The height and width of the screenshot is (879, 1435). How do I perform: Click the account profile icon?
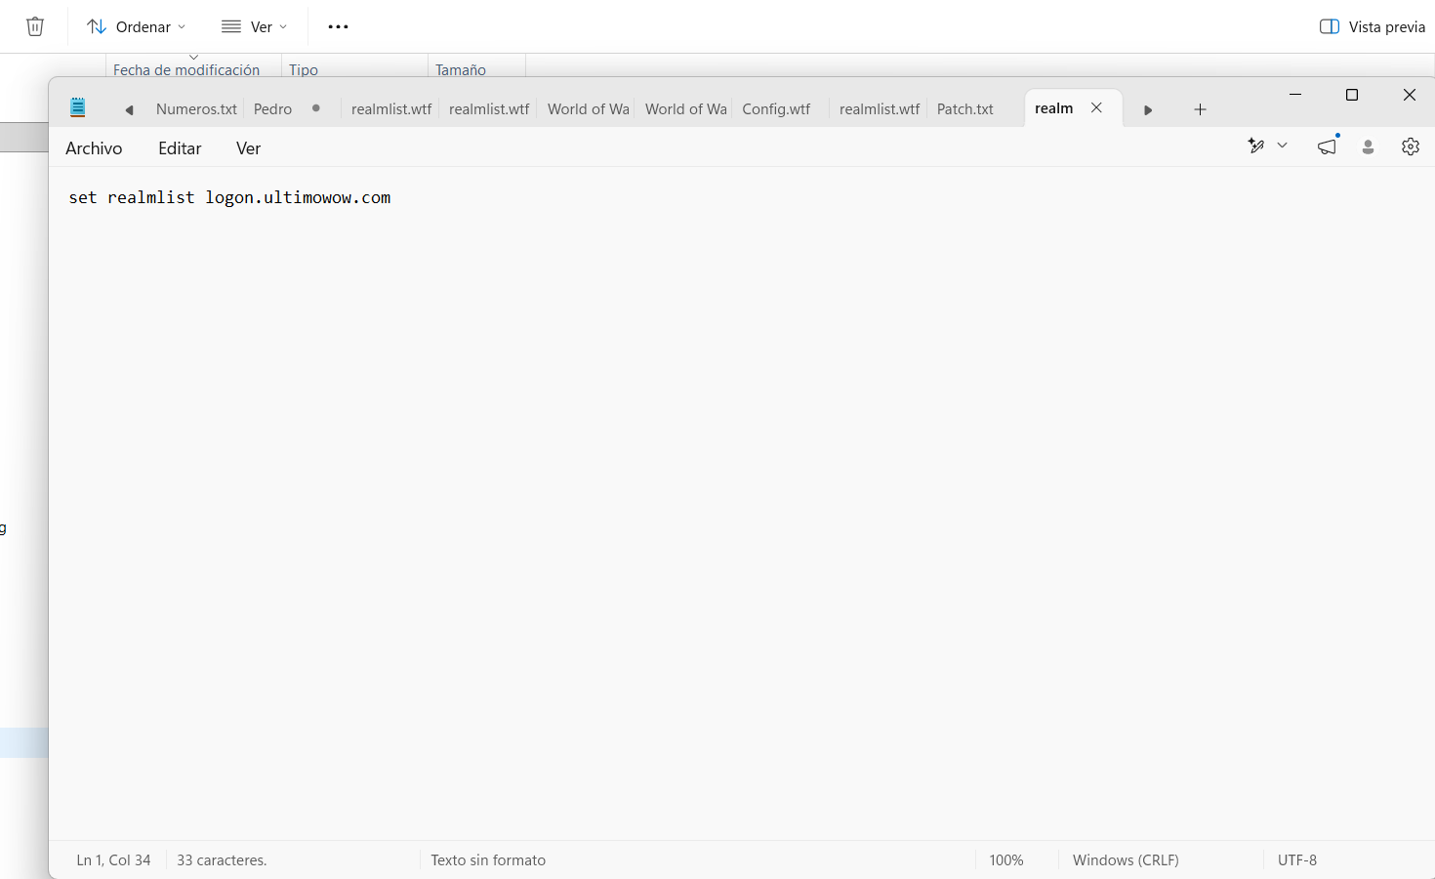(1368, 146)
